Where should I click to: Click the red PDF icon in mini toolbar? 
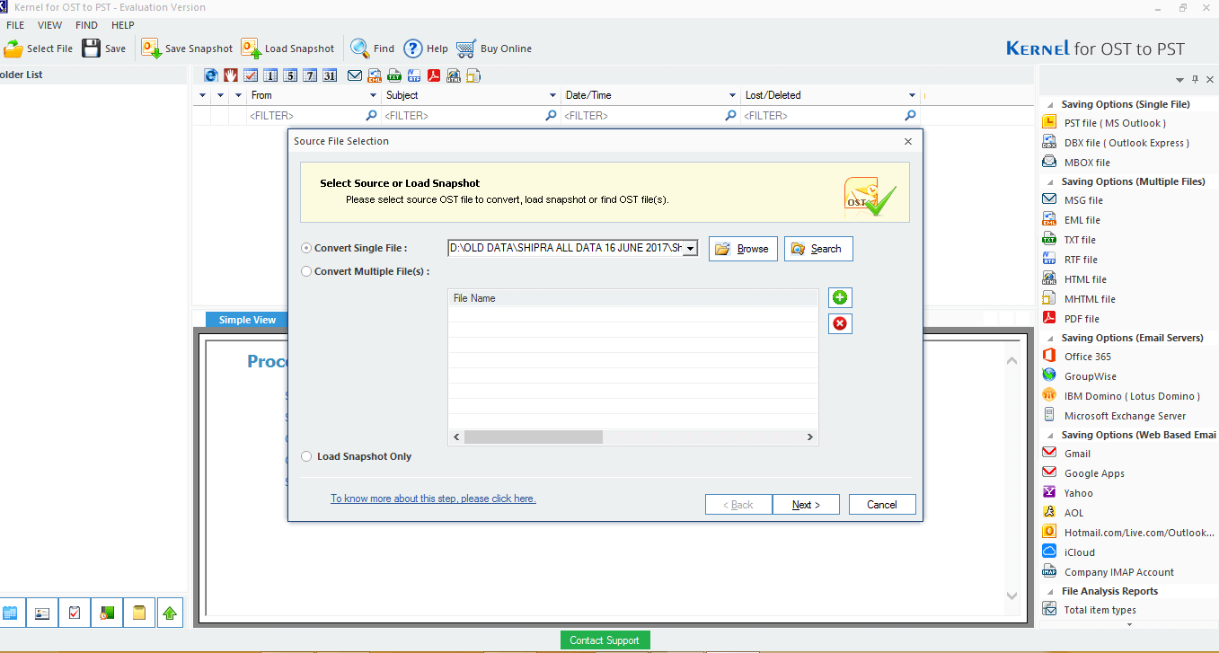(x=434, y=75)
